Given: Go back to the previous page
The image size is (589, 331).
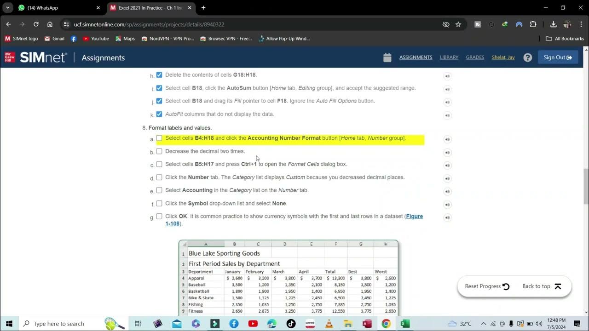Looking at the screenshot, I should tap(8, 24).
